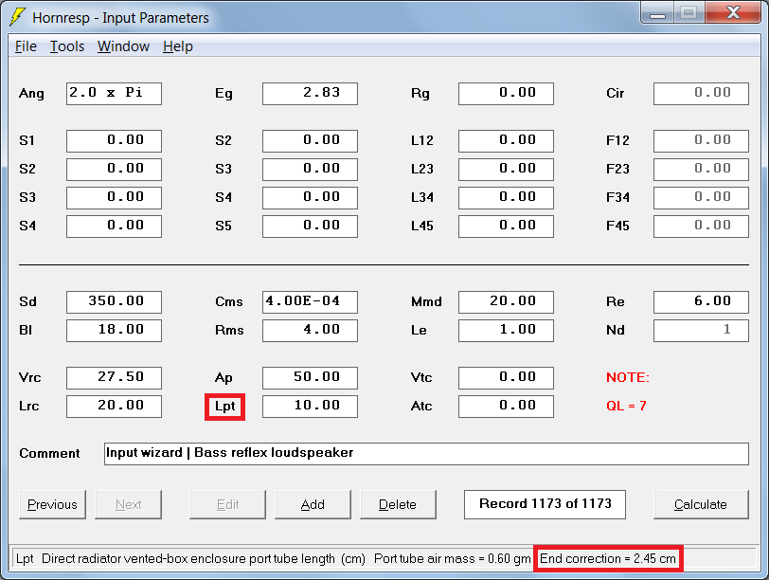The height and width of the screenshot is (580, 769).
Task: Click the S1 area input field
Action: click(x=114, y=141)
